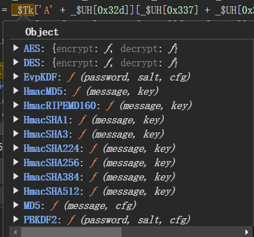Screen dimensions: 254x237
Task: Expand the EvpKDF function entry
Action: (16, 77)
